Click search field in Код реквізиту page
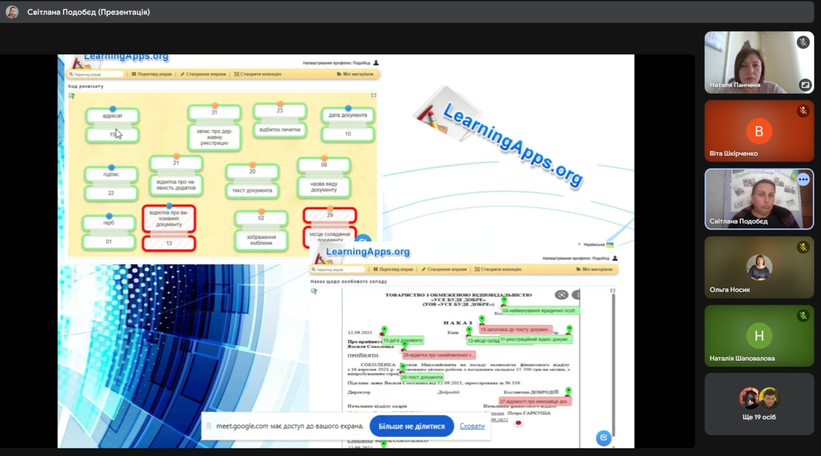 point(96,74)
